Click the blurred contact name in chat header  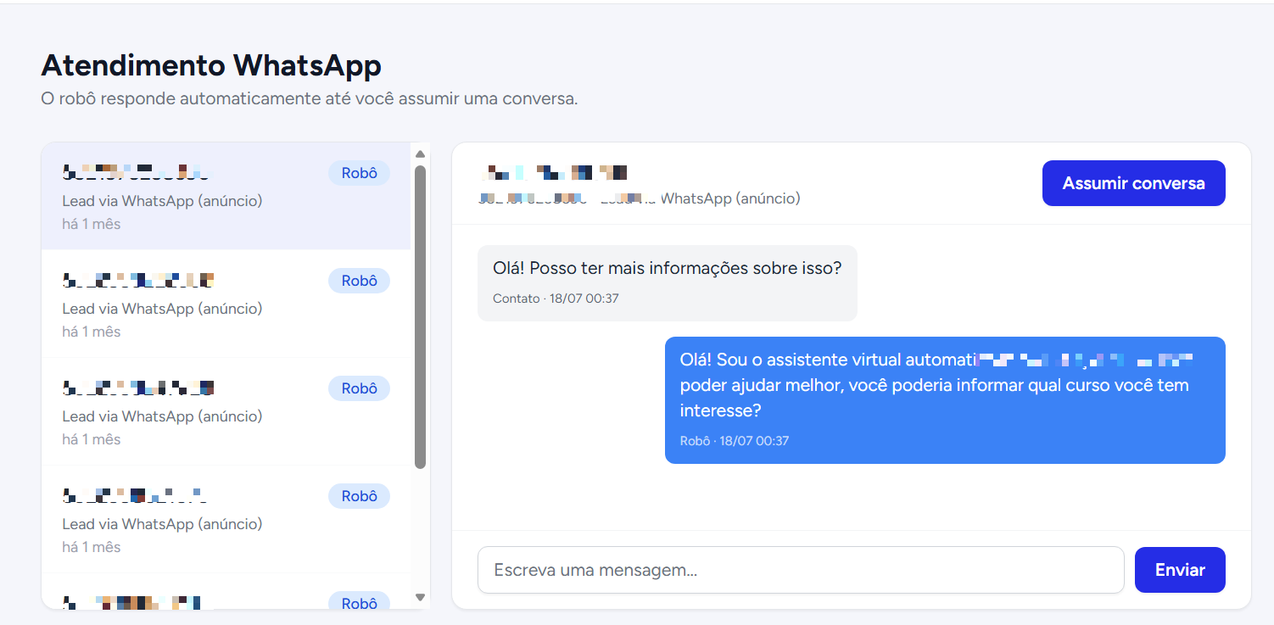click(554, 173)
